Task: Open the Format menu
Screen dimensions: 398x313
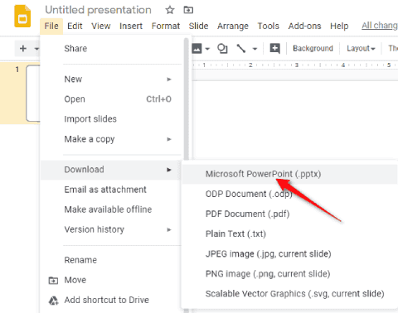Action: [x=166, y=26]
